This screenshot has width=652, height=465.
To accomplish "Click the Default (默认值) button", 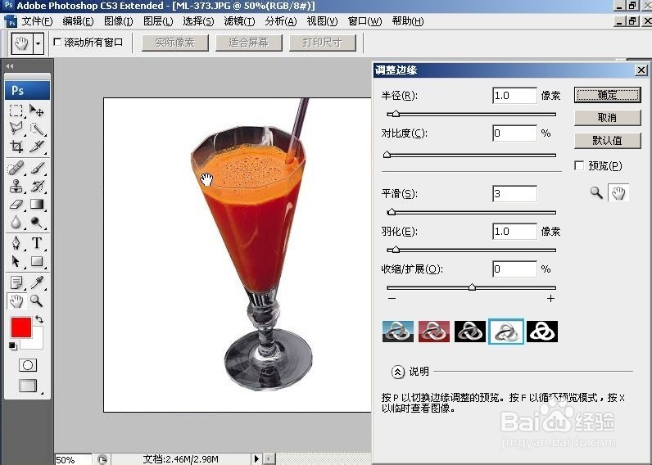I will pos(608,141).
